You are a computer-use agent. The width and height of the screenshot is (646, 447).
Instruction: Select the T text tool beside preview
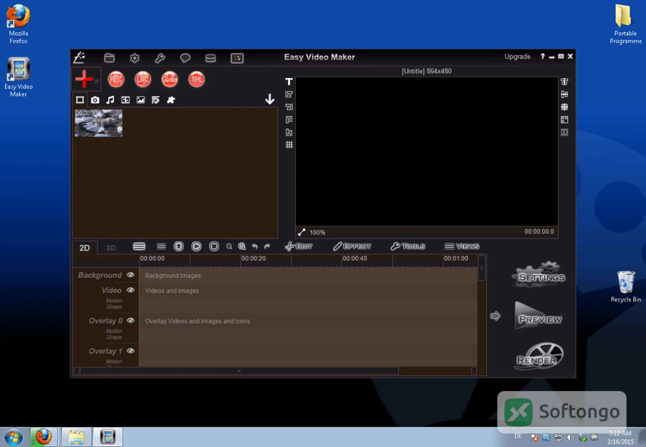click(289, 82)
